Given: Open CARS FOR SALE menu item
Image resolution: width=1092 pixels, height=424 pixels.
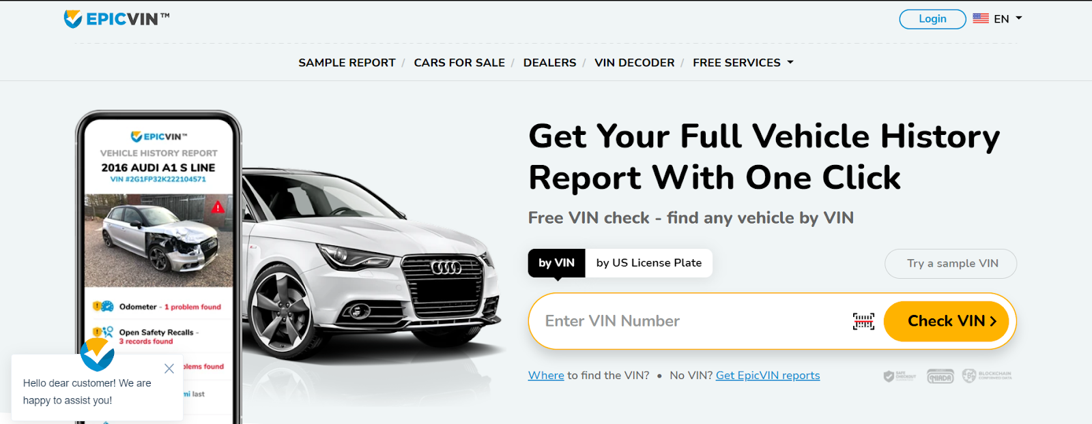Looking at the screenshot, I should pos(459,63).
